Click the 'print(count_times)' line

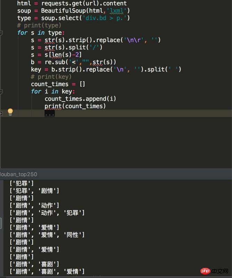75,106
